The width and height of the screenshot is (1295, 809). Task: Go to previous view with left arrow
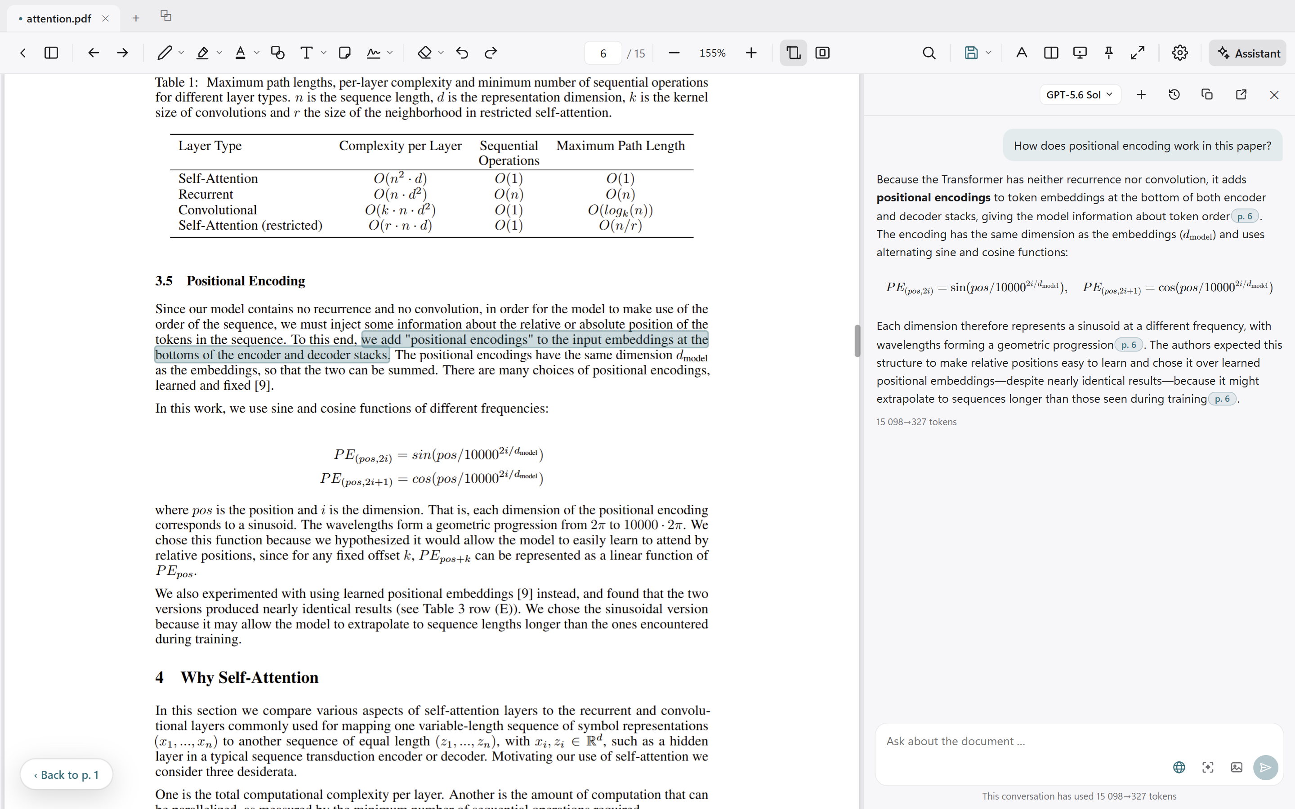click(93, 53)
